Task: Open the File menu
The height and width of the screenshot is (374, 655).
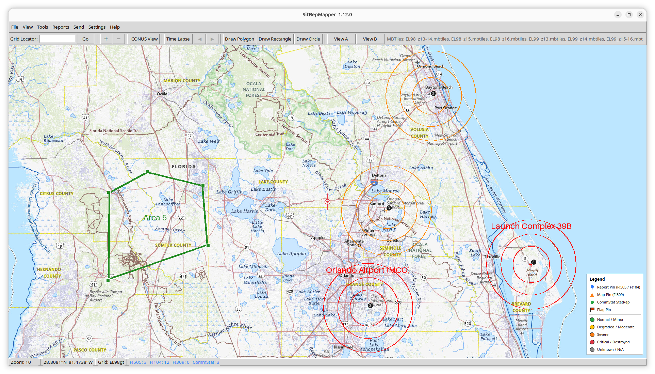Action: click(15, 27)
